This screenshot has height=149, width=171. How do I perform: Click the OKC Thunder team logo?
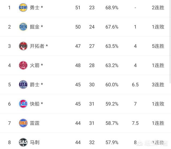[23, 123]
